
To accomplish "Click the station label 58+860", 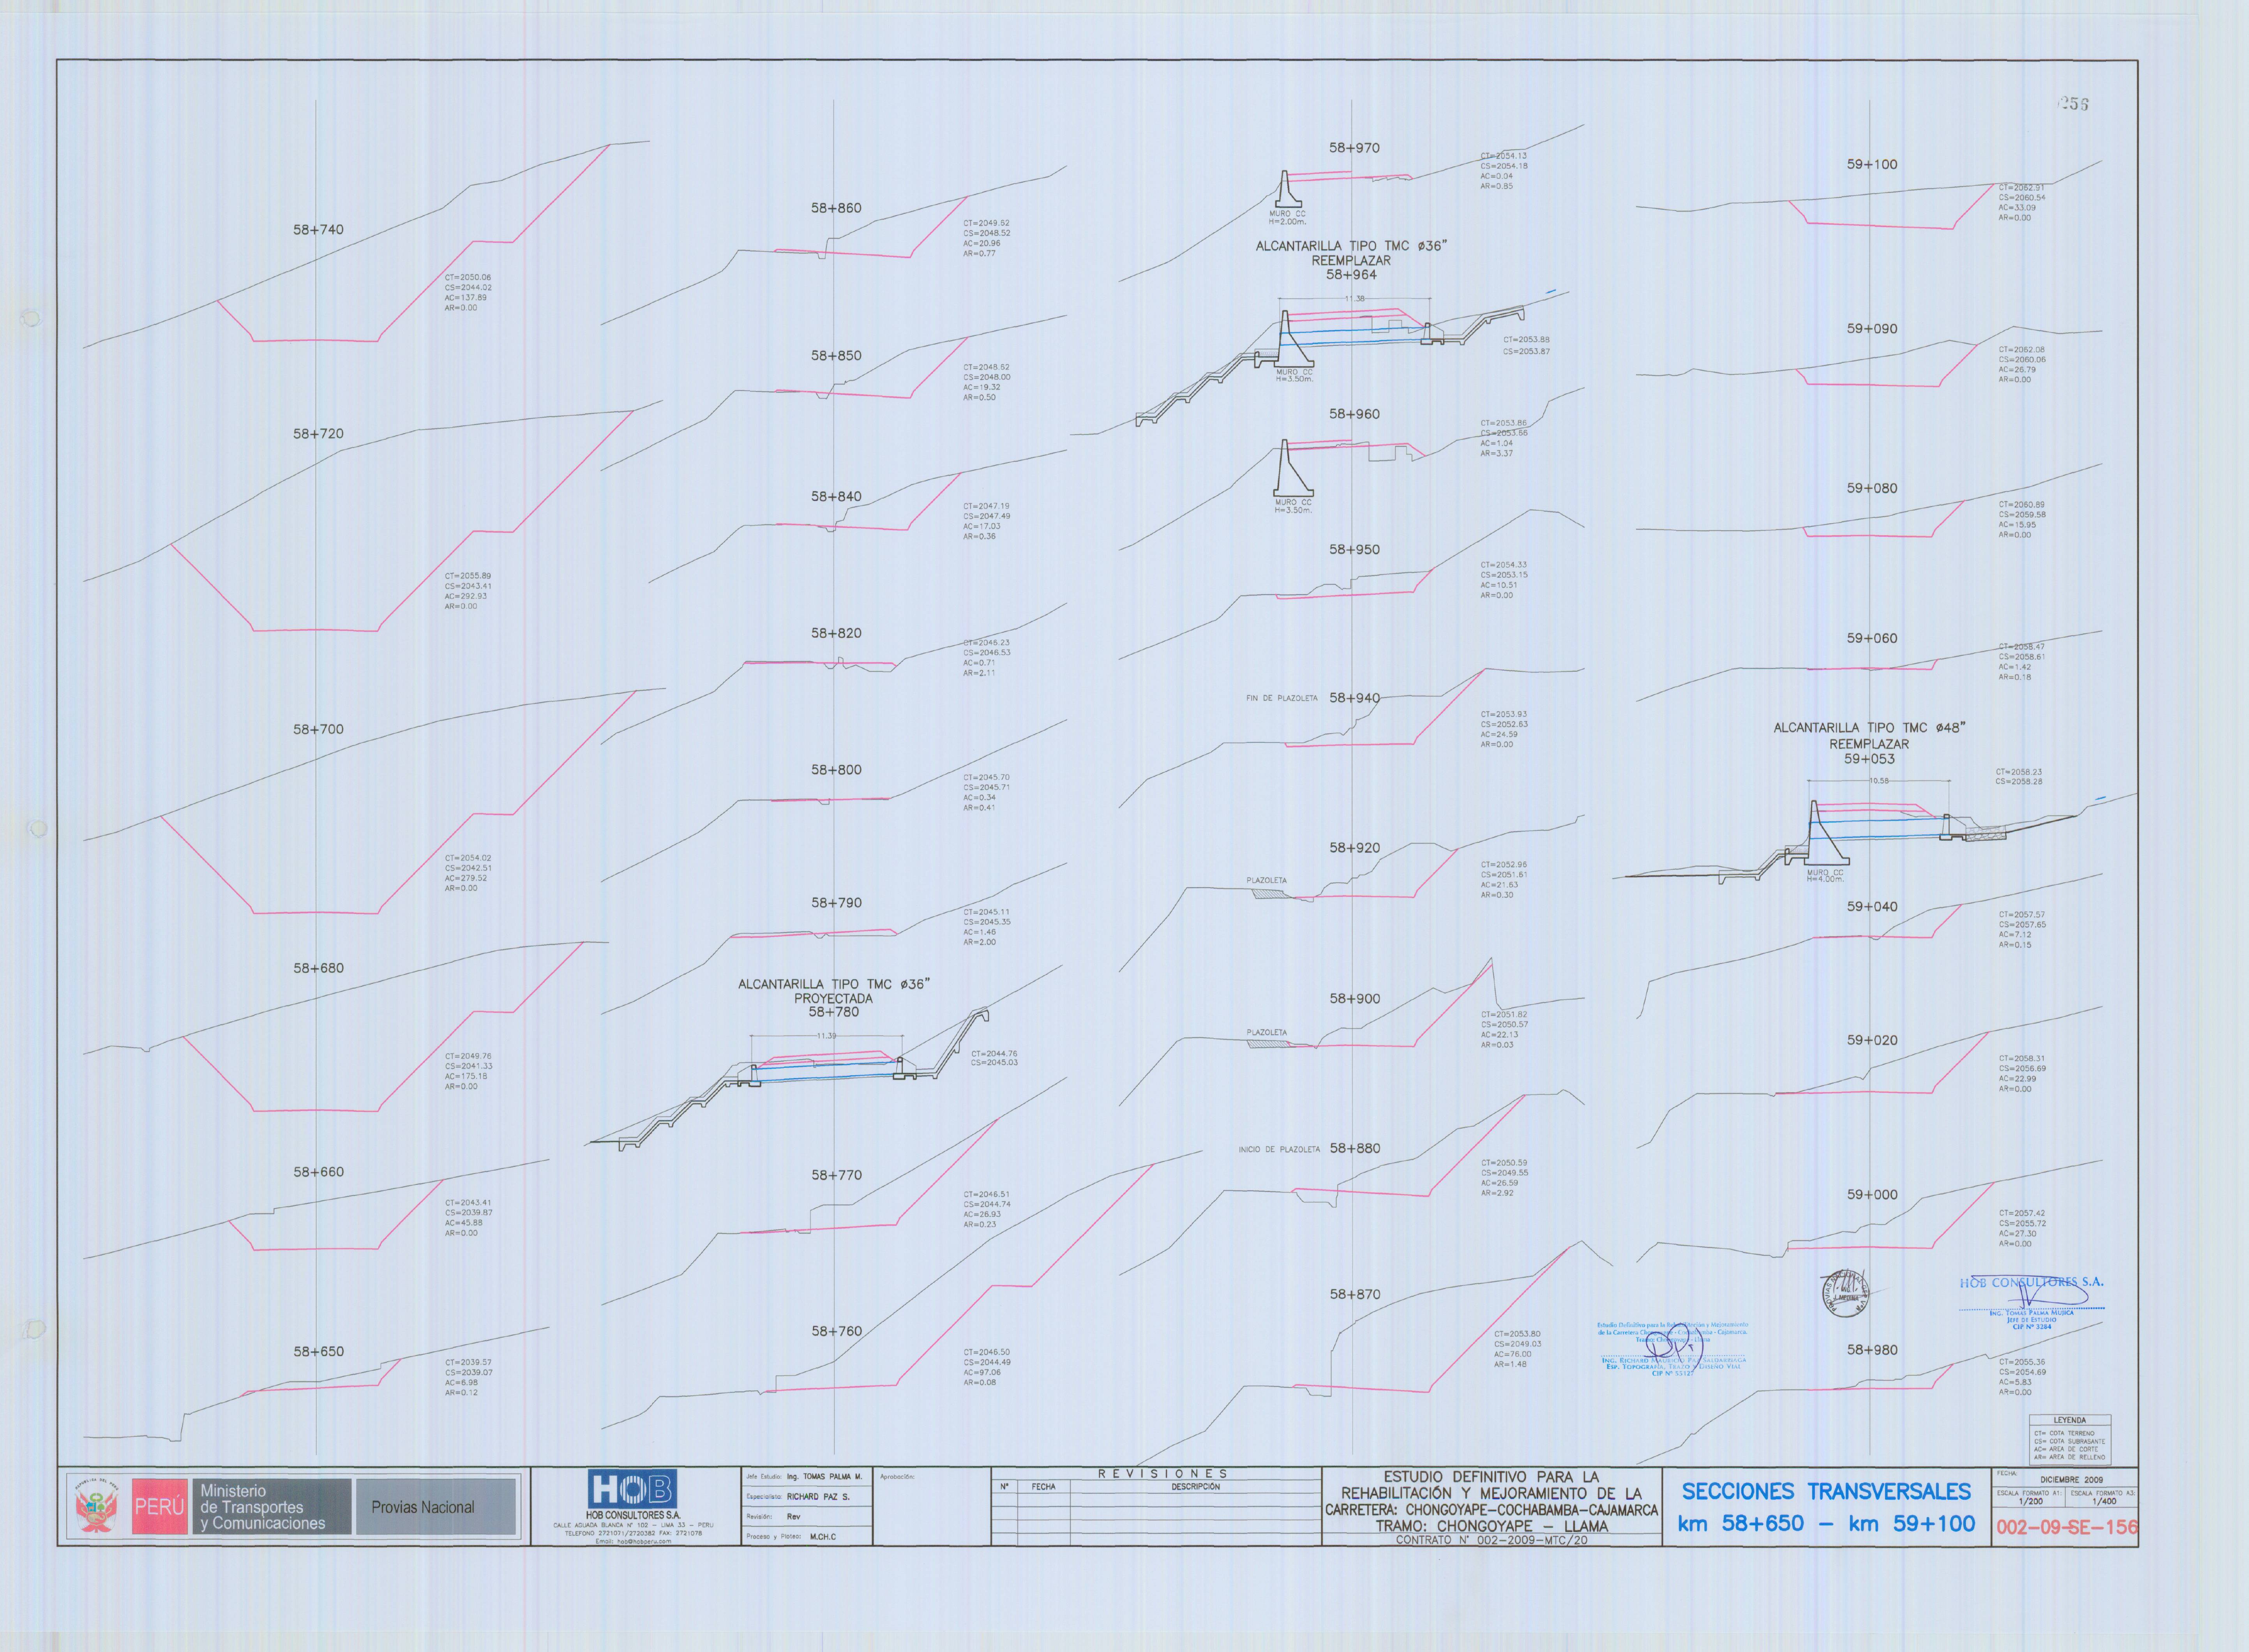I will (x=836, y=208).
